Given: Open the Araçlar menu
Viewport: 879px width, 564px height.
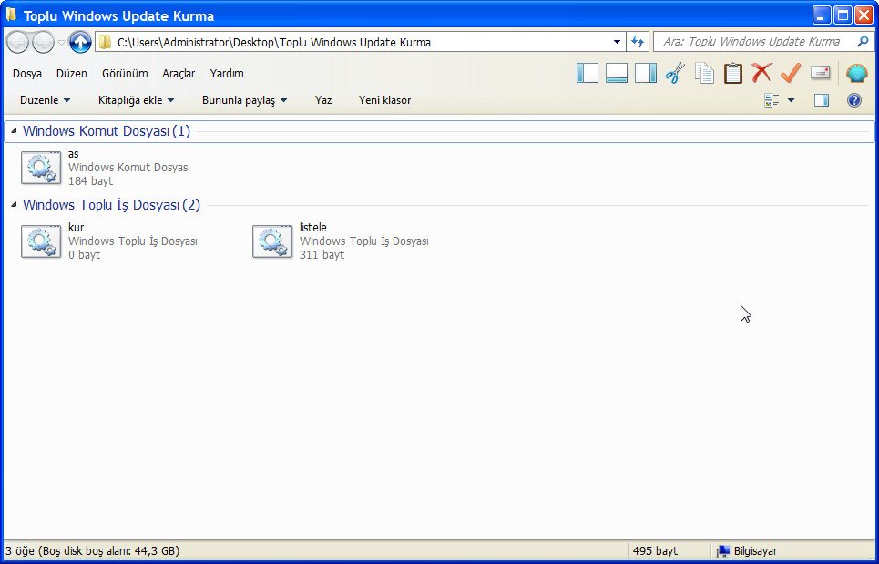Looking at the screenshot, I should click(x=179, y=74).
